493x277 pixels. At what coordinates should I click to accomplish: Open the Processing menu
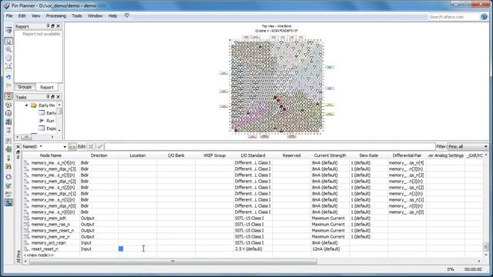pos(56,15)
